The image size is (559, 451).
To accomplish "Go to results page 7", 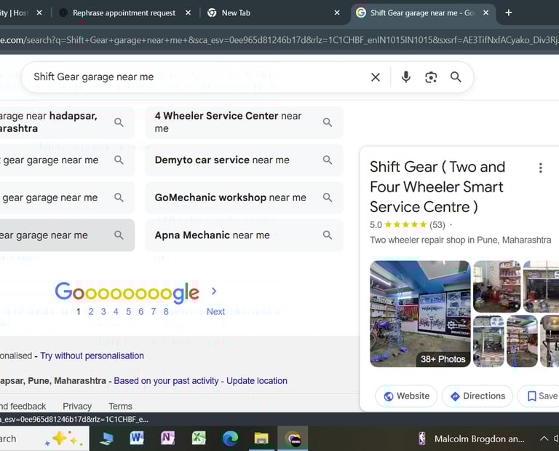I will (x=154, y=312).
